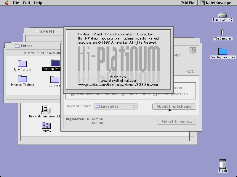
Task: Click the Hi-Platinum logo in the about box
Action: pyautogui.click(x=119, y=59)
